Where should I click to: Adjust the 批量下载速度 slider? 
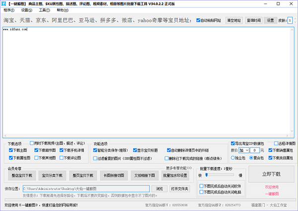[206, 175]
